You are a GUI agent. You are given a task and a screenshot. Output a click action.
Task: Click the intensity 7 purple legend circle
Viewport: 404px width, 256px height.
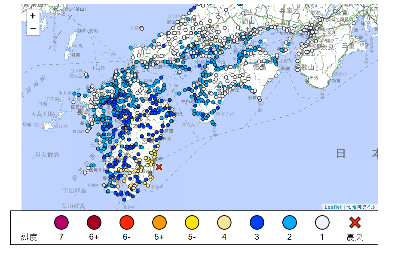(x=61, y=222)
